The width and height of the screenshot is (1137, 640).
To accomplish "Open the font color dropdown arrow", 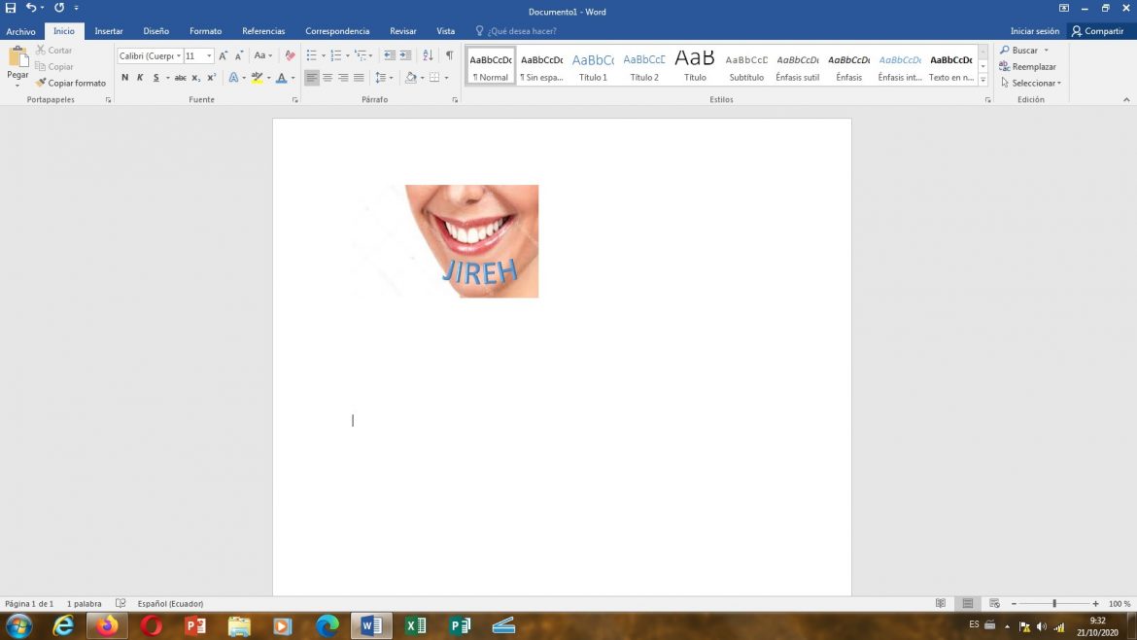I will 293,78.
